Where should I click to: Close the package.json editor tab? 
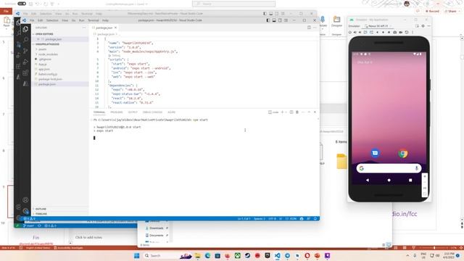[x=116, y=28]
